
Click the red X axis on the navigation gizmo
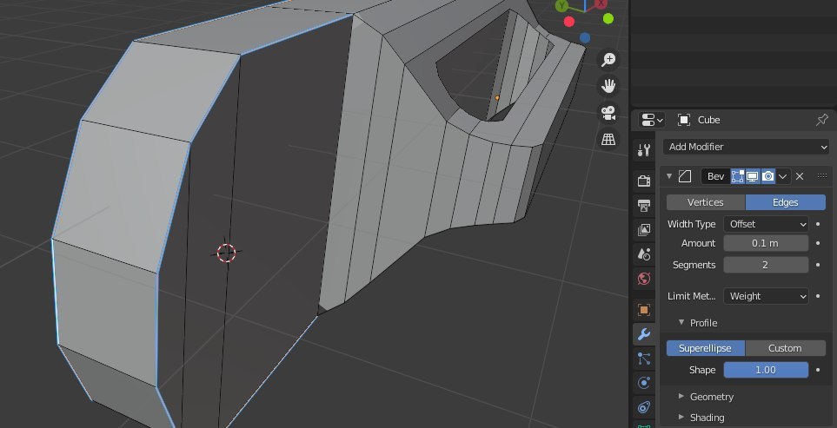tap(601, 4)
